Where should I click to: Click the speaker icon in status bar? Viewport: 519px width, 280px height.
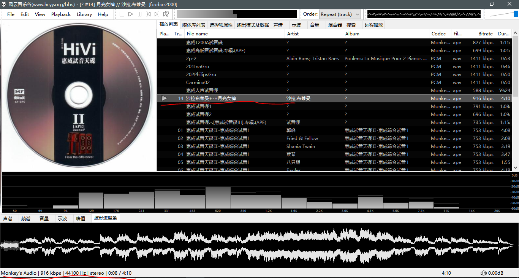coord(484,273)
